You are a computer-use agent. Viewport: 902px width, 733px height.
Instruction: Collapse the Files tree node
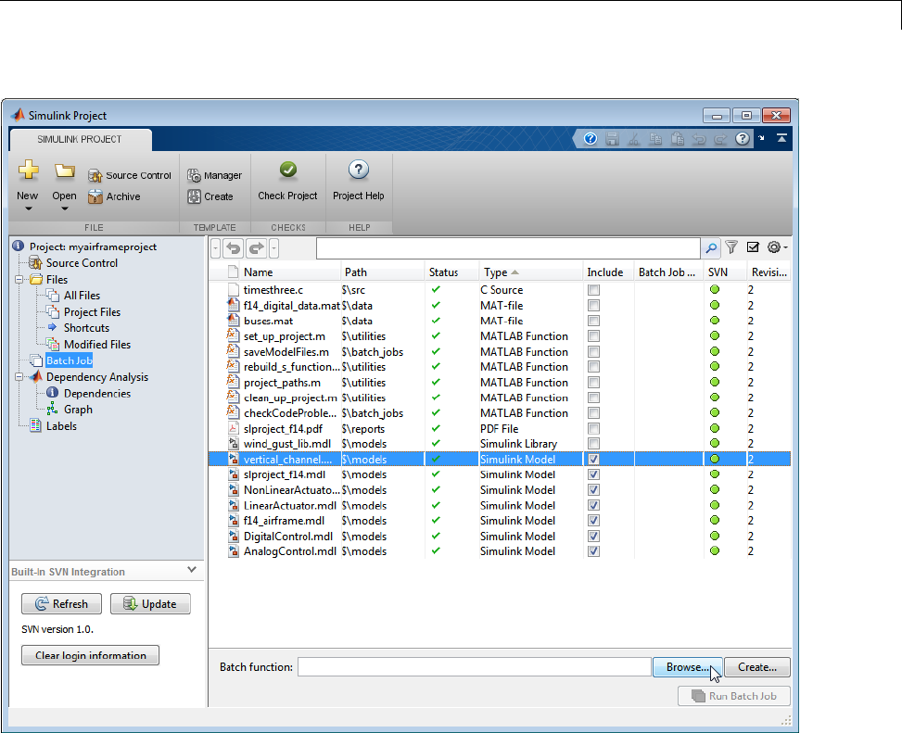(x=19, y=280)
